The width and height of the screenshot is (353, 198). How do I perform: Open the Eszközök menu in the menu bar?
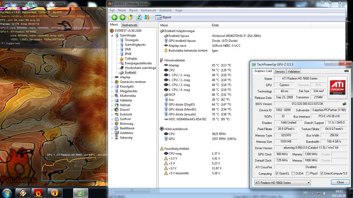[166, 10]
